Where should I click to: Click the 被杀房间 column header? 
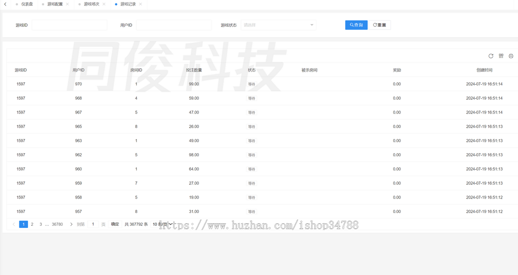coord(310,70)
